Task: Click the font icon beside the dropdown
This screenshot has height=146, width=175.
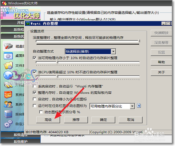Action: click(139, 106)
